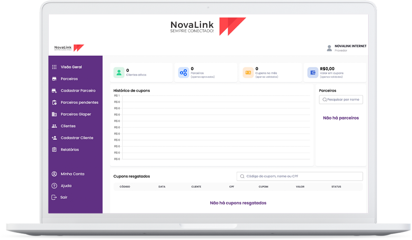Click the Cadastrar Cliente add-person icon
Image resolution: width=412 pixels, height=240 pixels.
click(54, 138)
